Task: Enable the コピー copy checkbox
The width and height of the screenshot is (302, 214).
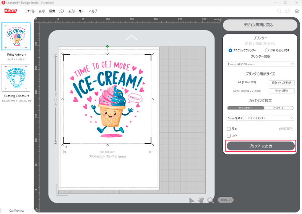Action: [x=229, y=136]
